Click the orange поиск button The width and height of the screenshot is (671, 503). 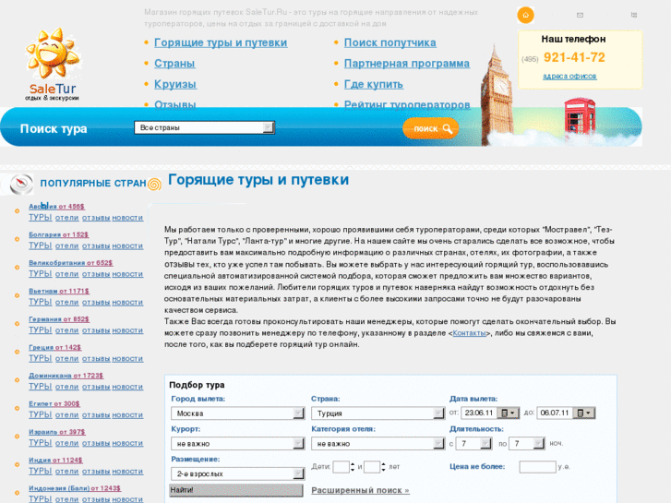pyautogui.click(x=430, y=128)
